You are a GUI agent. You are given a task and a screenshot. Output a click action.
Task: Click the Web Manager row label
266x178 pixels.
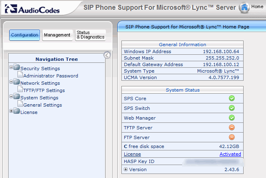point(140,118)
